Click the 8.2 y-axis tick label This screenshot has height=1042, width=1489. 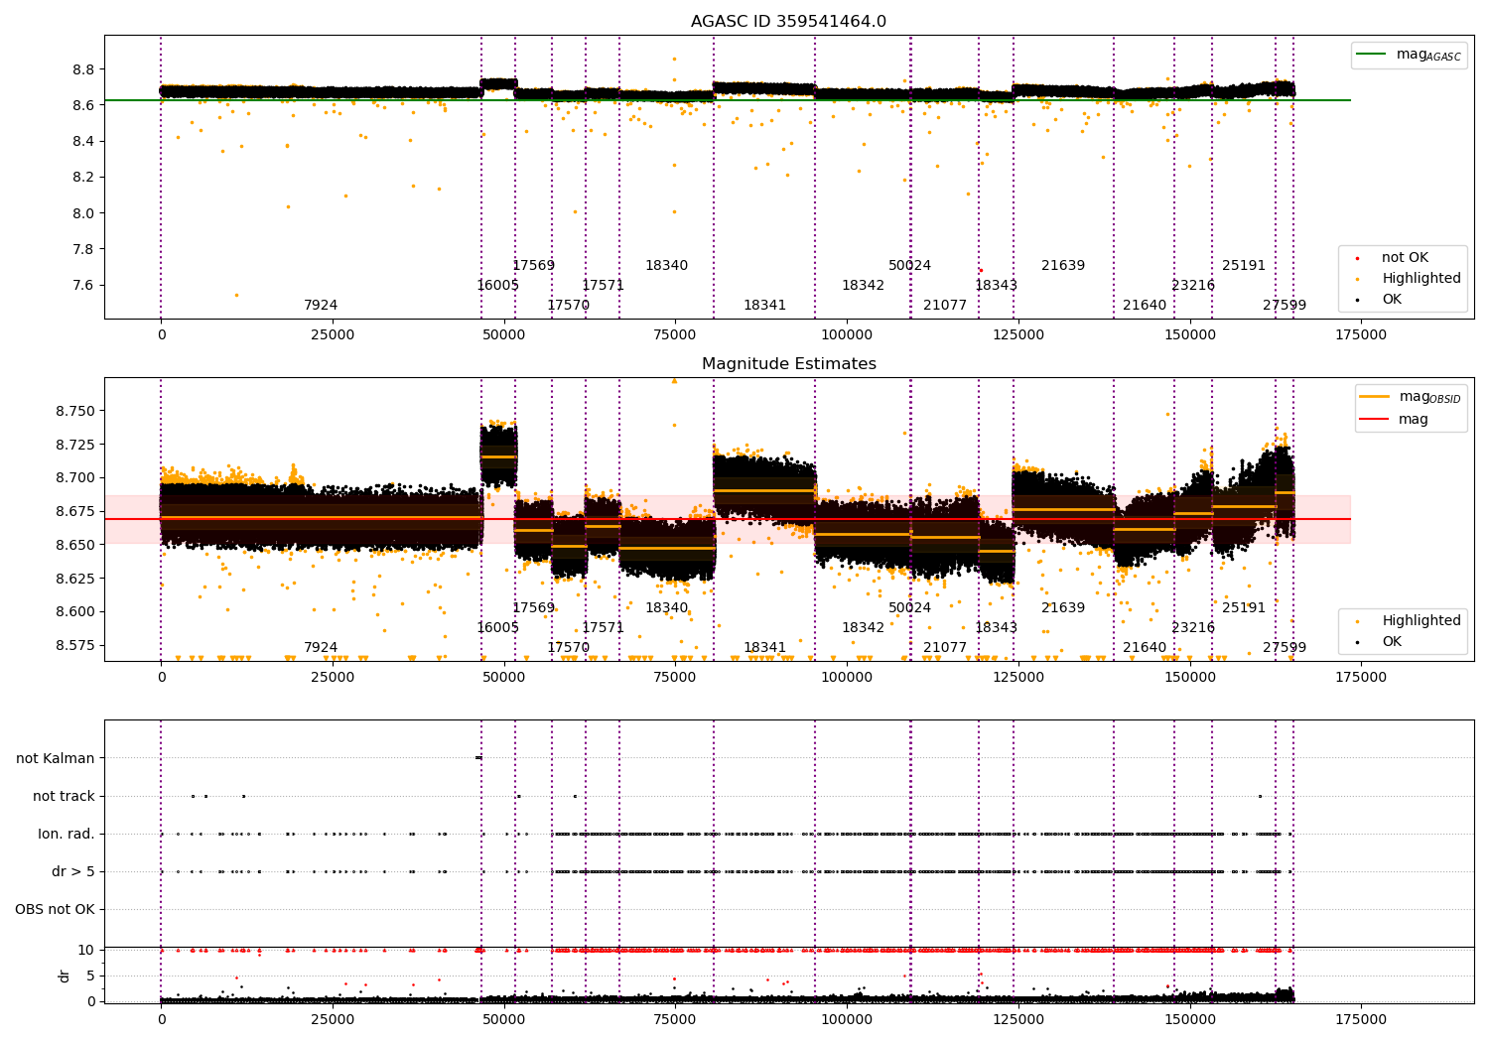[x=83, y=178]
